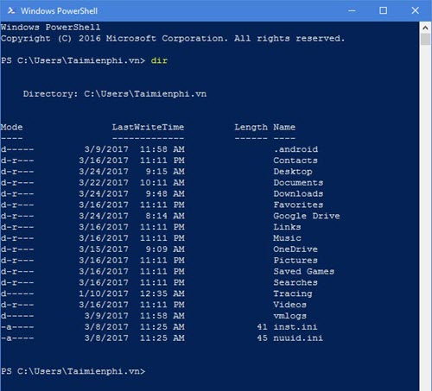Click the mode 'd-----' in .android row
432x391 pixels.
(x=17, y=149)
